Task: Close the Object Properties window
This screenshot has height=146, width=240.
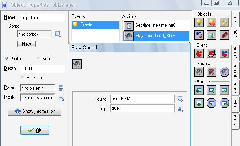Action: coord(230,3)
